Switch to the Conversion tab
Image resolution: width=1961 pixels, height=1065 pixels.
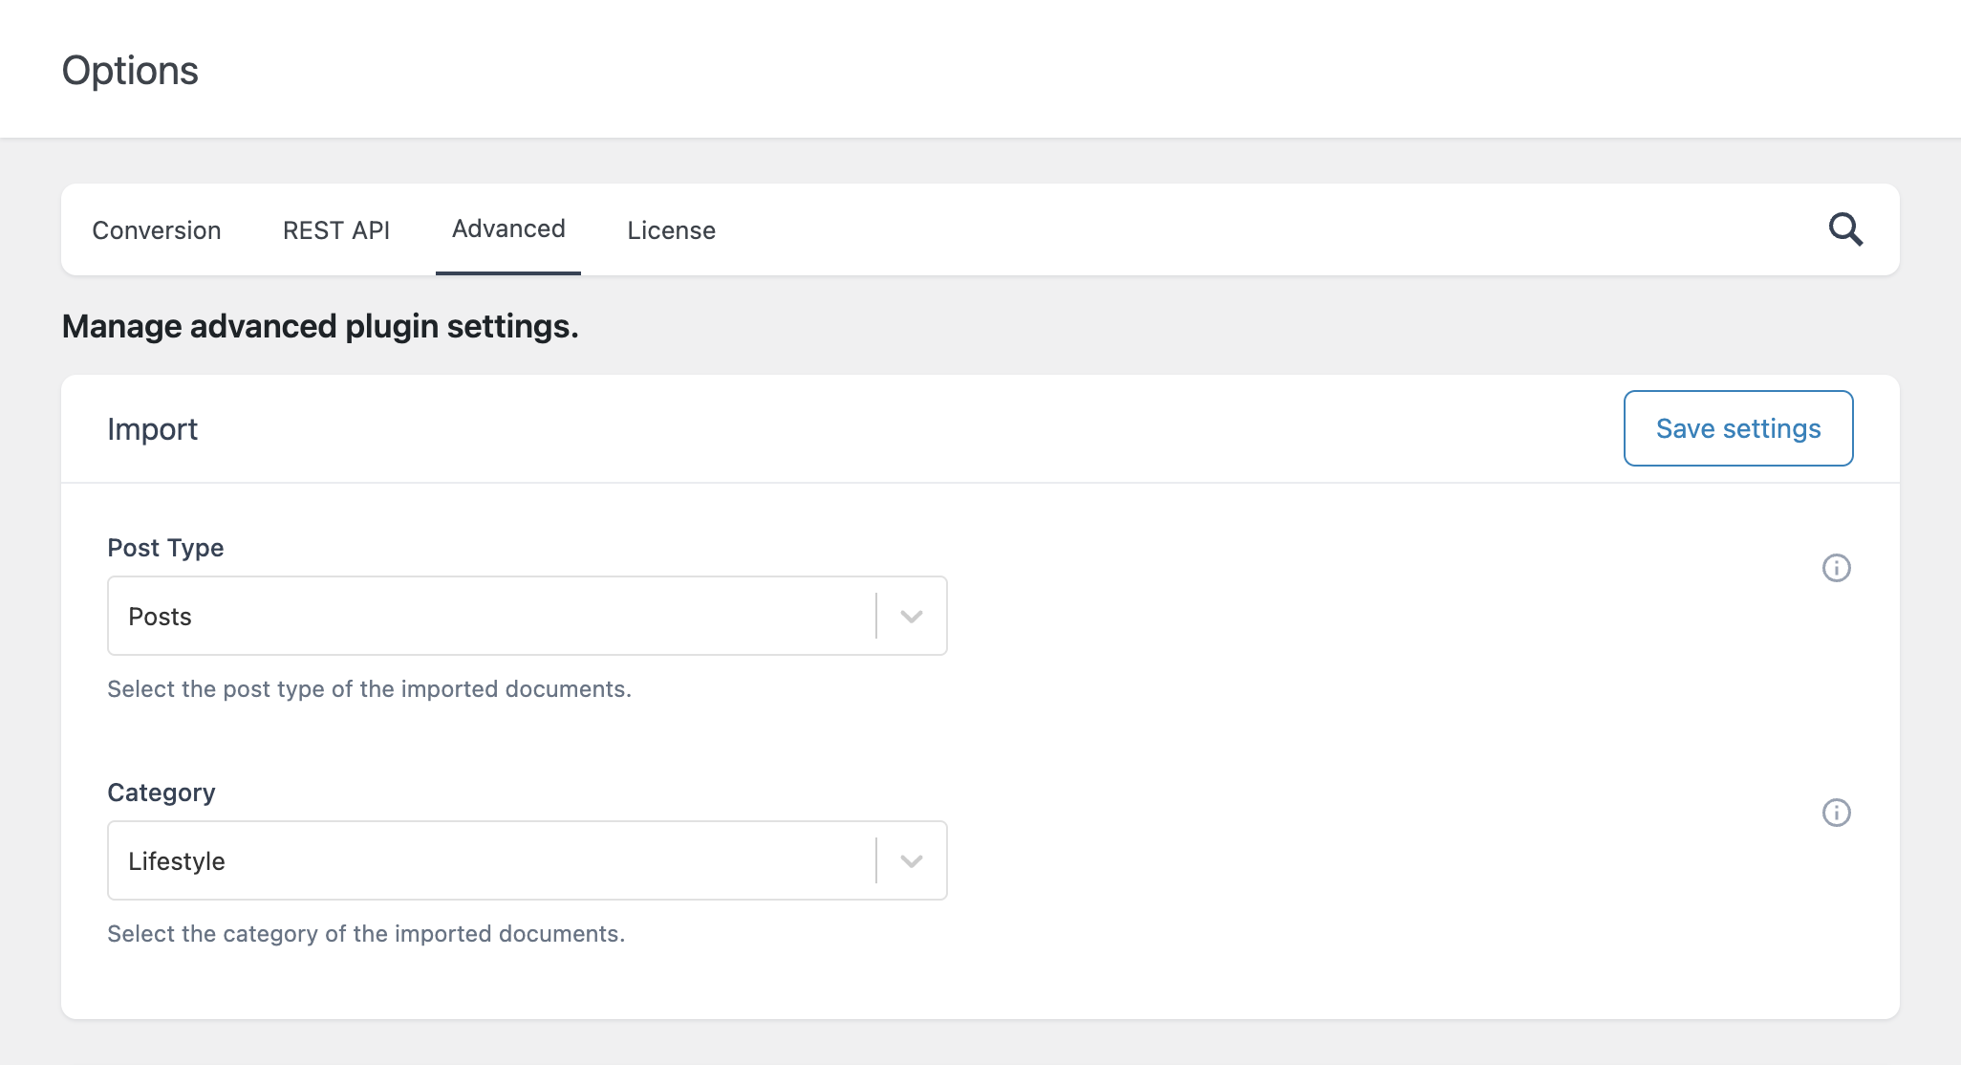coord(156,229)
